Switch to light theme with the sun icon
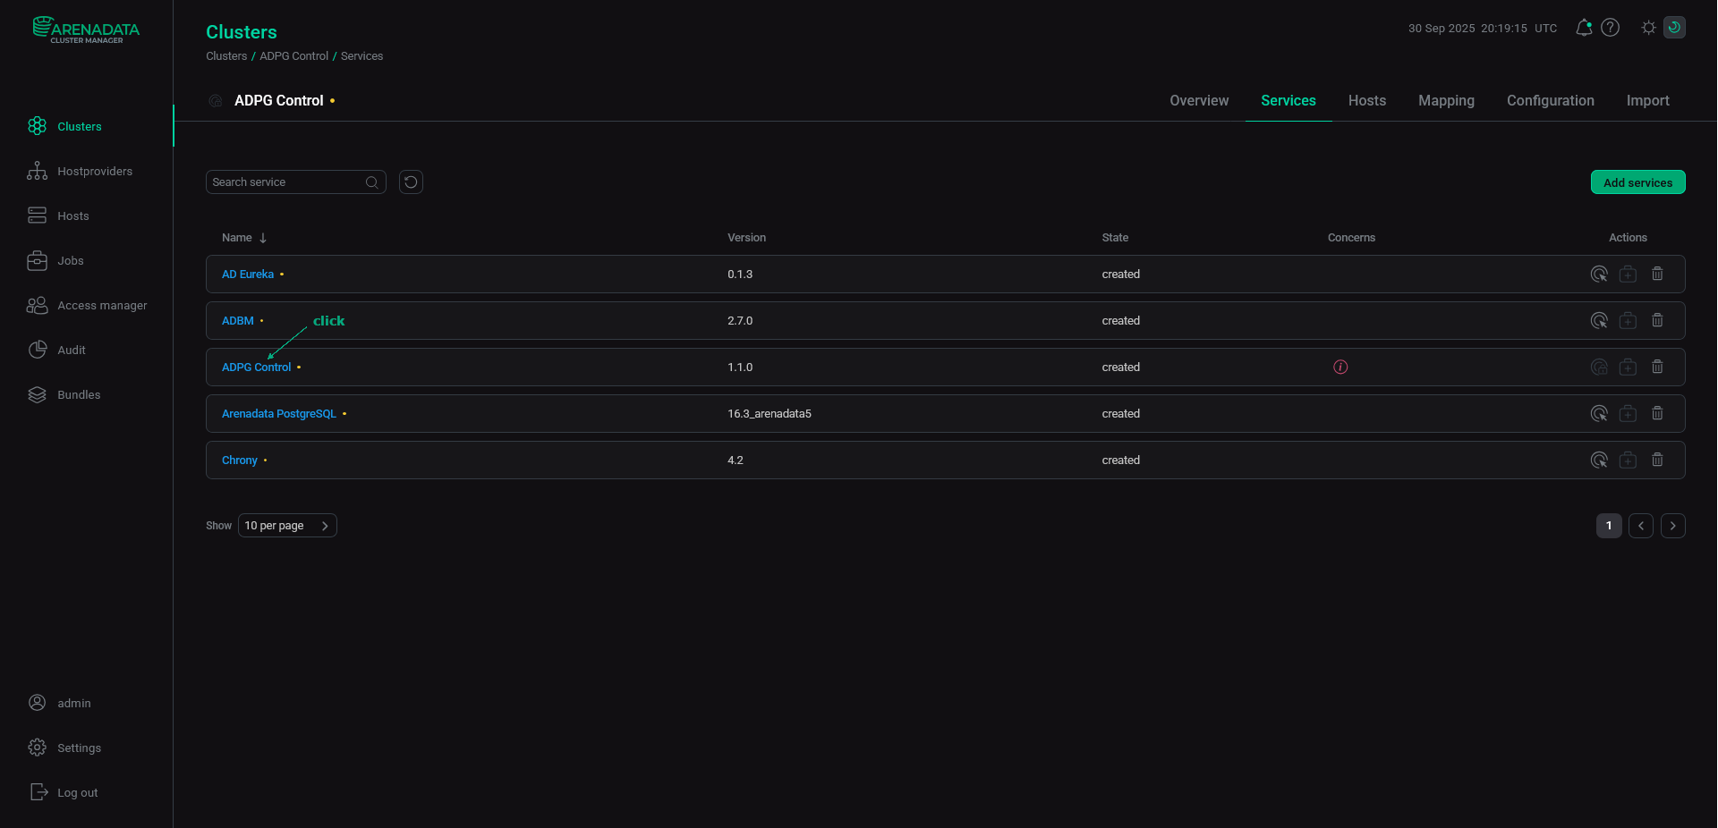The width and height of the screenshot is (1718, 828). tap(1647, 28)
